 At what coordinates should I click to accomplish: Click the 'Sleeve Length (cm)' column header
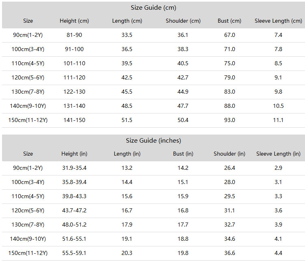[x=278, y=21]
